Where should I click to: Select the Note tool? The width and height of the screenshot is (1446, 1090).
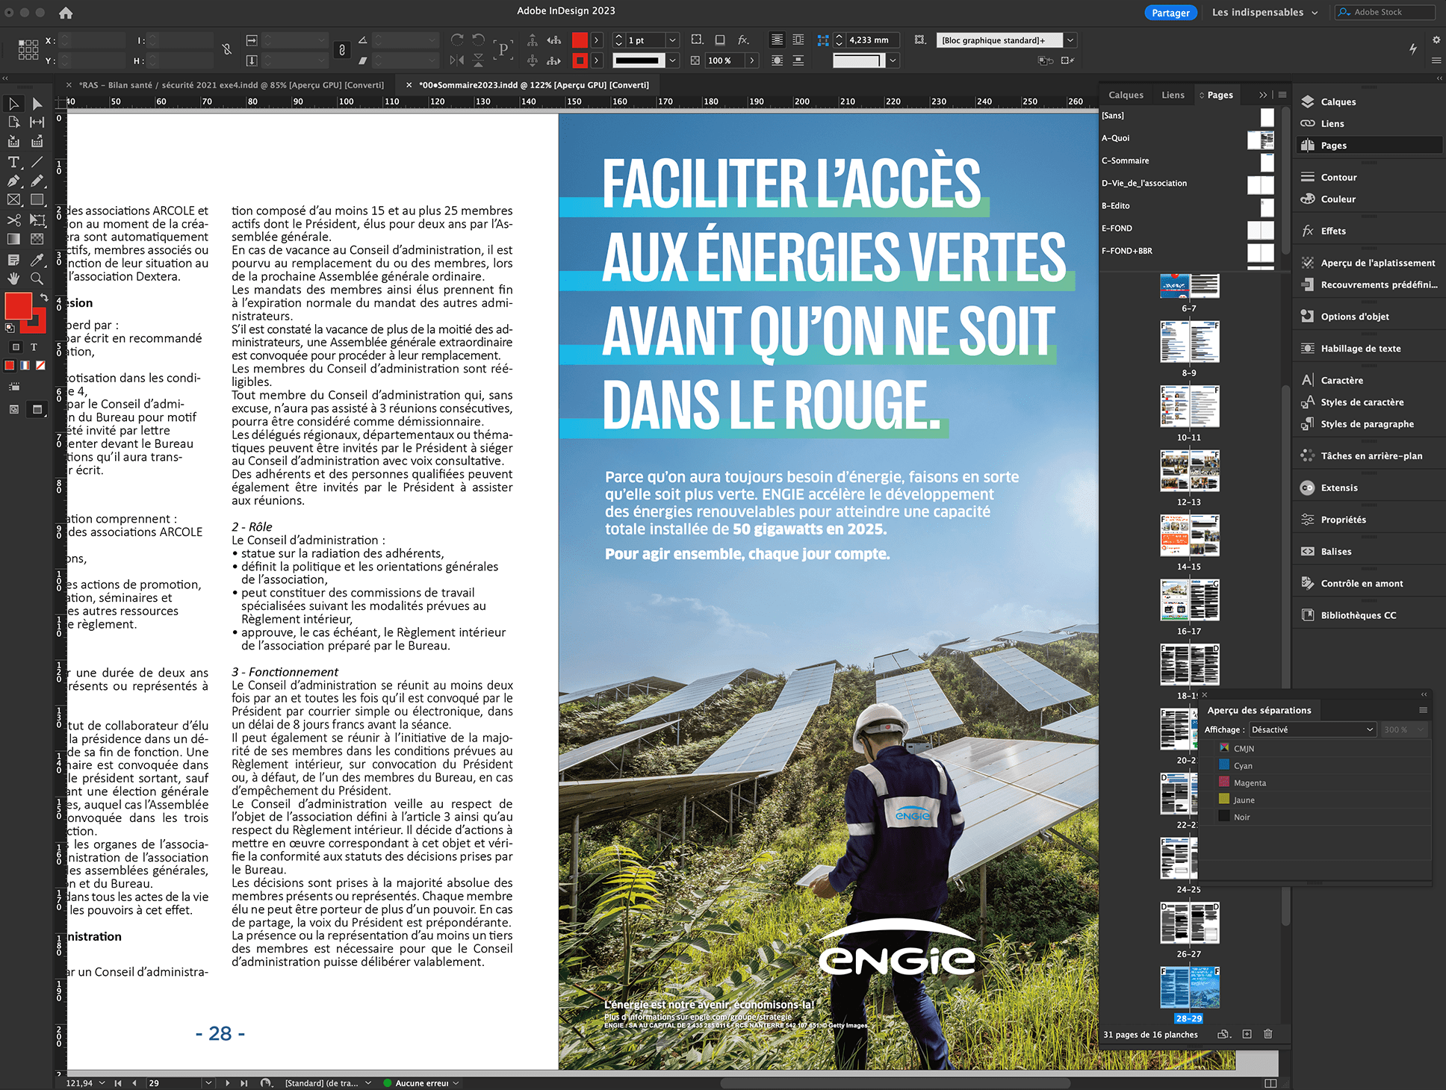pyautogui.click(x=13, y=259)
